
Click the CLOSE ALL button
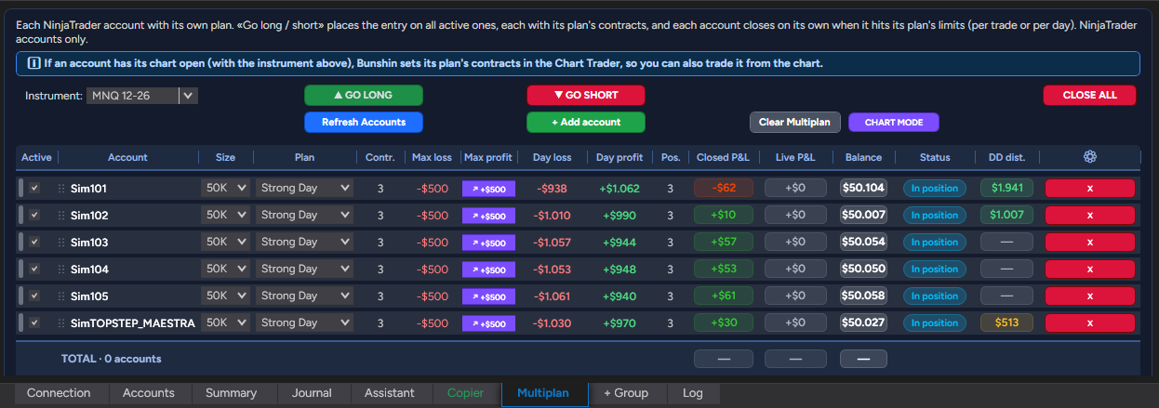pyautogui.click(x=1089, y=95)
